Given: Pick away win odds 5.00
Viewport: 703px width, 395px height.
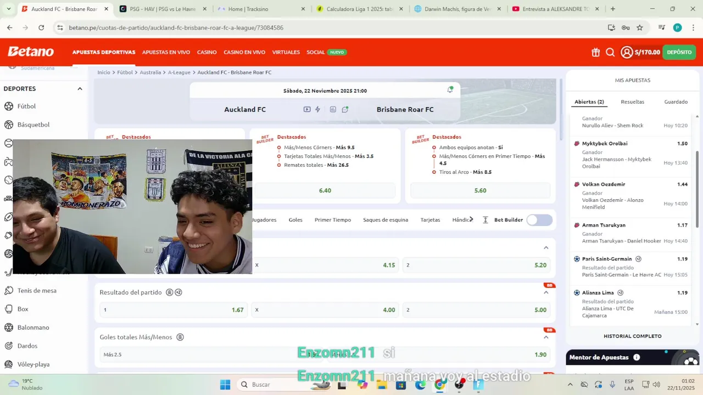Looking at the screenshot, I should (x=476, y=310).
